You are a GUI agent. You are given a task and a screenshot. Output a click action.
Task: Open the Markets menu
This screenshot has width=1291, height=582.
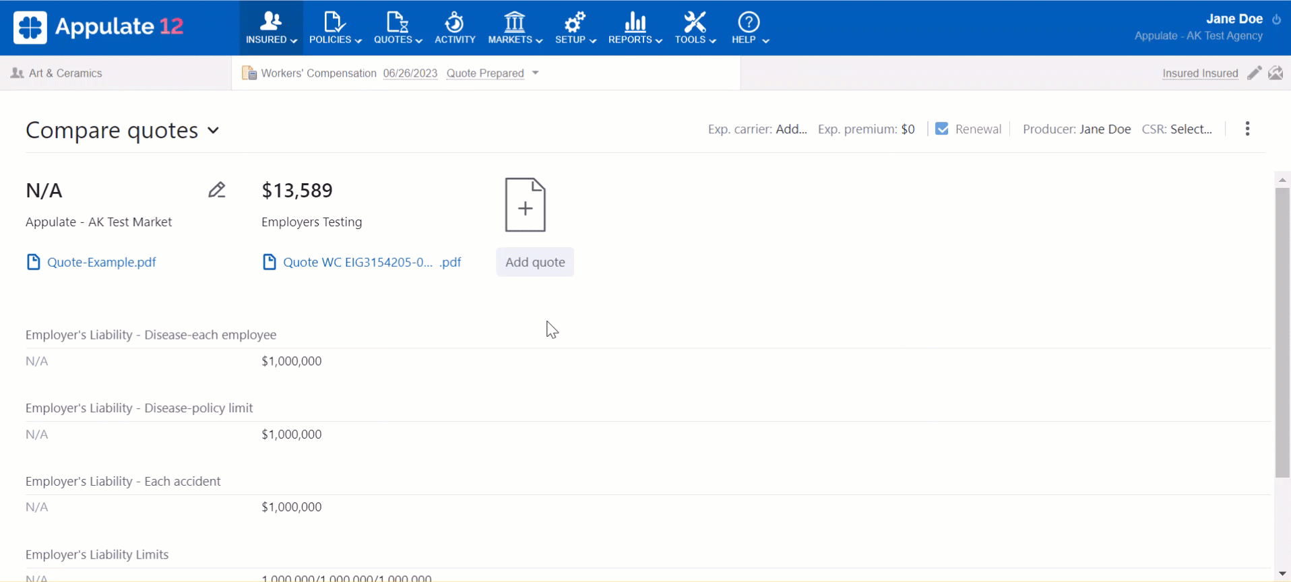click(x=515, y=28)
